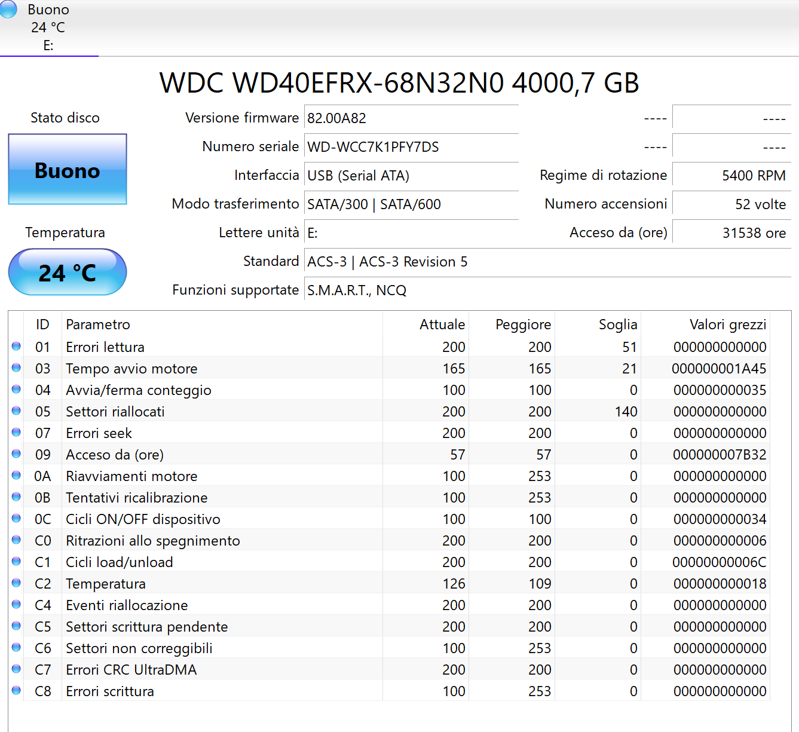This screenshot has width=799, height=732.
Task: Click status icon beside Errori CRC UltraDMA
Action: click(x=16, y=669)
